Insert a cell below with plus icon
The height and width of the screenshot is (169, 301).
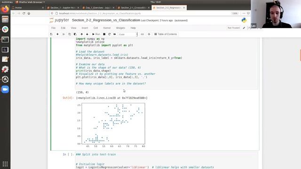(x=57, y=34)
